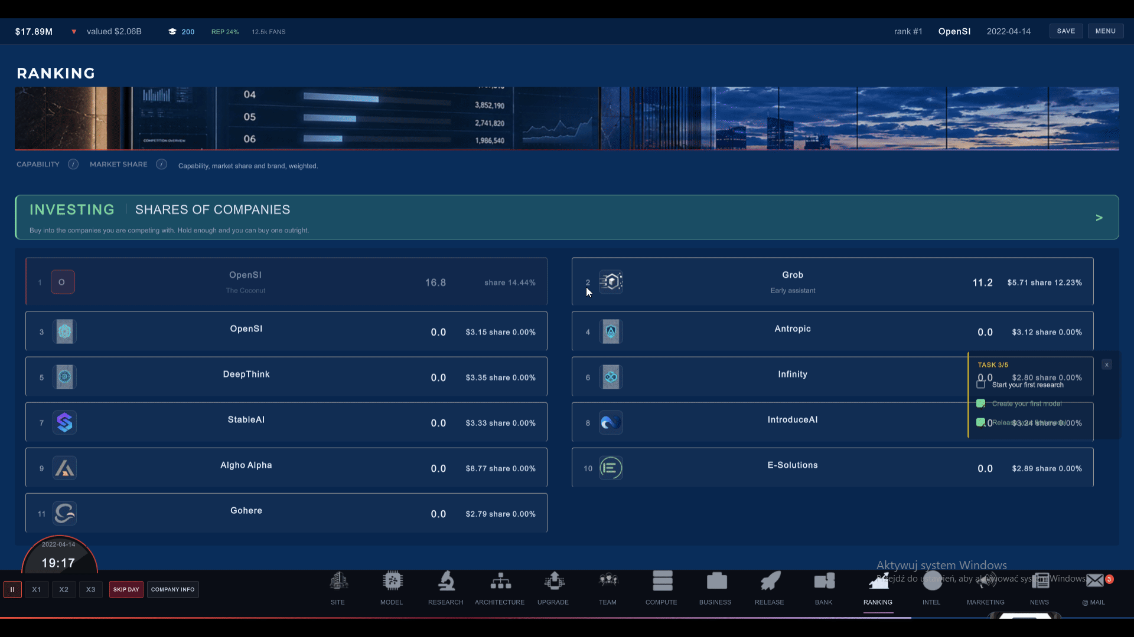Screen dimensions: 1134x637
Task: Click the Algho Alpha company logo
Action: point(64,468)
